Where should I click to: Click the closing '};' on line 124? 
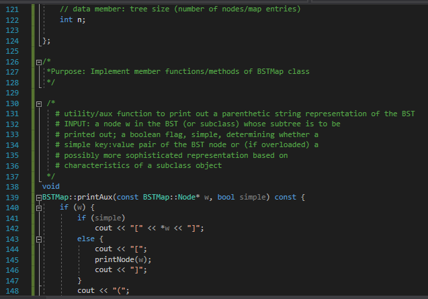[46, 41]
